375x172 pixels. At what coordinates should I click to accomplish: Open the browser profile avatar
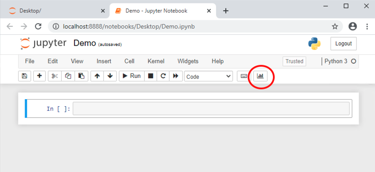pos(352,26)
